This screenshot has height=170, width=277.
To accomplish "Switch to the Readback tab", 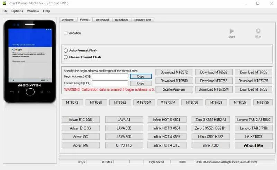I will tap(122, 20).
